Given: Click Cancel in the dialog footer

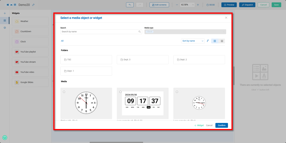Looking at the screenshot, I should click(209, 125).
